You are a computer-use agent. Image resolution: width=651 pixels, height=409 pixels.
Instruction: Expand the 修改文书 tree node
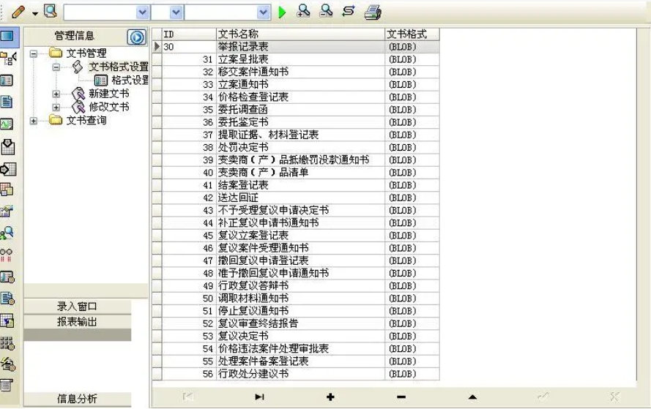point(56,108)
